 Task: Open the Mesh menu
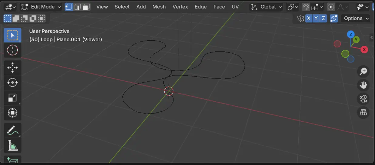[159, 7]
